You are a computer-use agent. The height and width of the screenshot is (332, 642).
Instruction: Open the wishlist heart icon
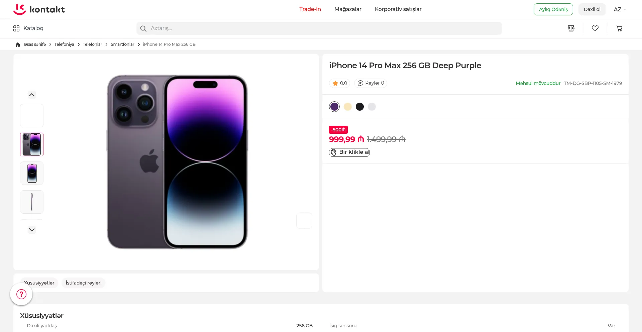tap(595, 28)
